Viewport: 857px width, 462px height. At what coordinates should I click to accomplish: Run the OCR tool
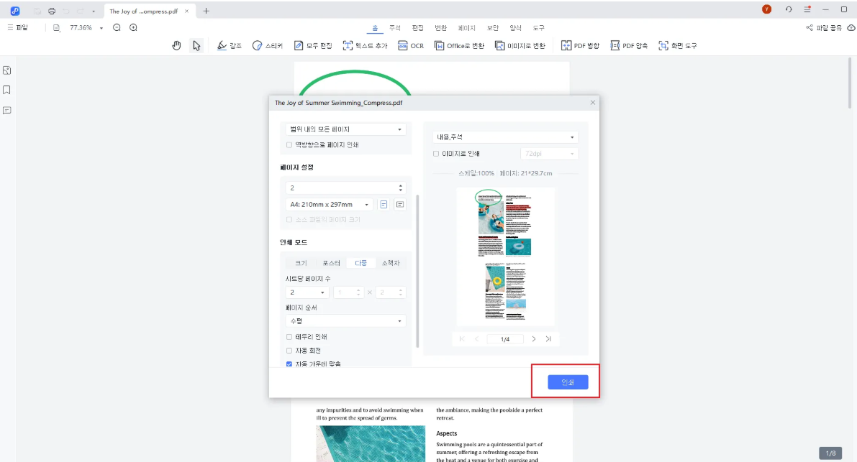[x=411, y=46]
